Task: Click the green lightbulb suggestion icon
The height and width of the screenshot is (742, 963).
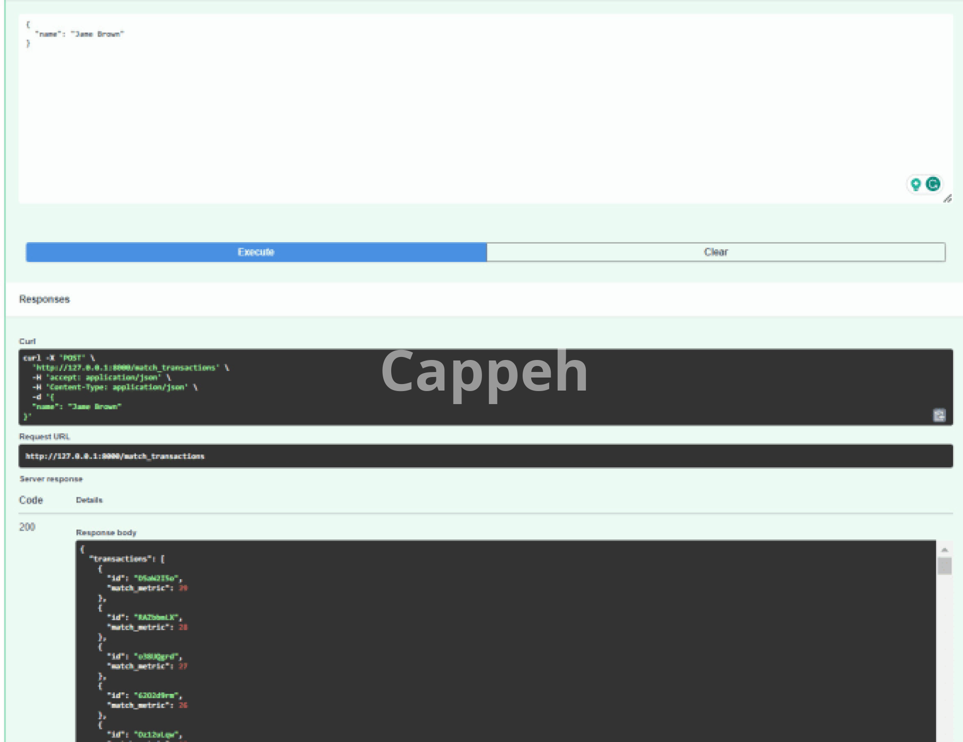Action: tap(916, 184)
